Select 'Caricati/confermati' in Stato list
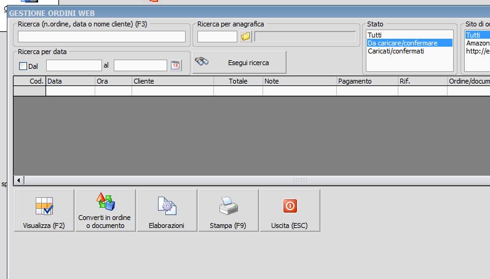 pos(409,51)
